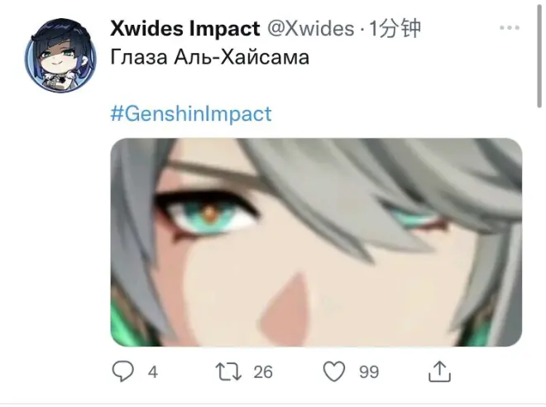Click the 4 replies count
546x407 pixels.
click(x=153, y=372)
